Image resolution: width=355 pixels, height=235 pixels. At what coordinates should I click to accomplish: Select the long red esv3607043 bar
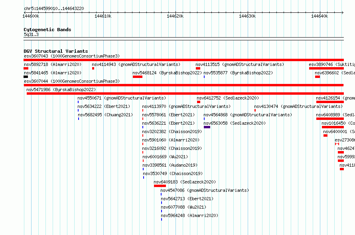(183, 60)
